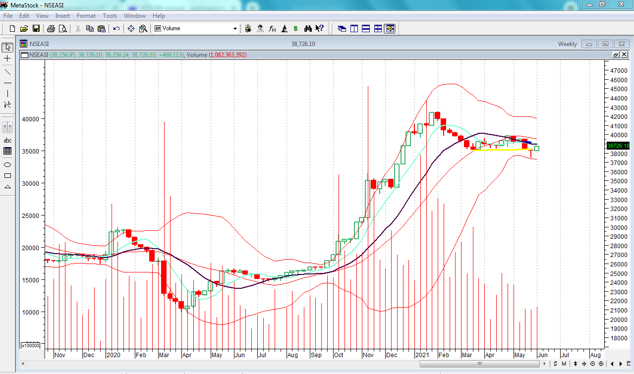
Task: Select the triangle drawing tool
Action: click(x=7, y=187)
